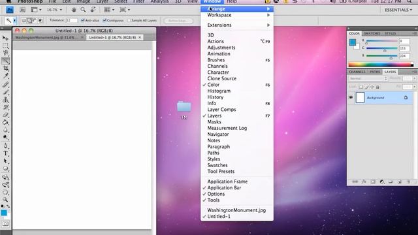Click the lock icon on Background layer
418x235 pixels.
tap(406, 97)
